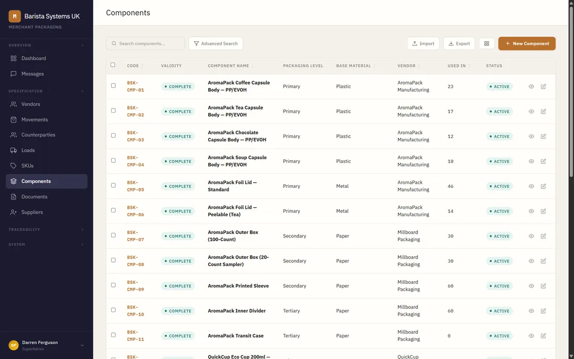Click the Search components input field
The height and width of the screenshot is (359, 574).
coord(146,43)
